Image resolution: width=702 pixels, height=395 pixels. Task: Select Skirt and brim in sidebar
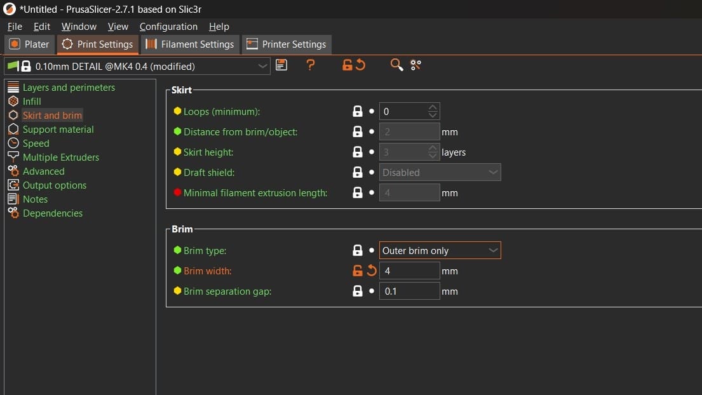[x=52, y=116]
